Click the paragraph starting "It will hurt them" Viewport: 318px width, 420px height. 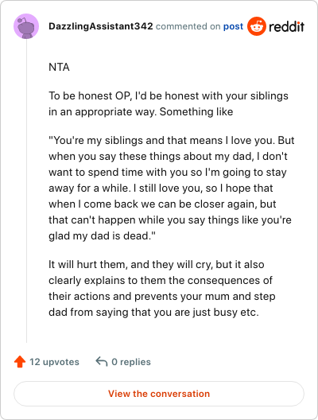tap(162, 288)
